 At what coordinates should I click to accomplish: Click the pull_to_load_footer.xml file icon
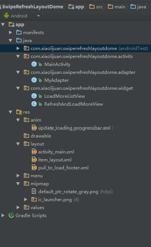(34, 167)
